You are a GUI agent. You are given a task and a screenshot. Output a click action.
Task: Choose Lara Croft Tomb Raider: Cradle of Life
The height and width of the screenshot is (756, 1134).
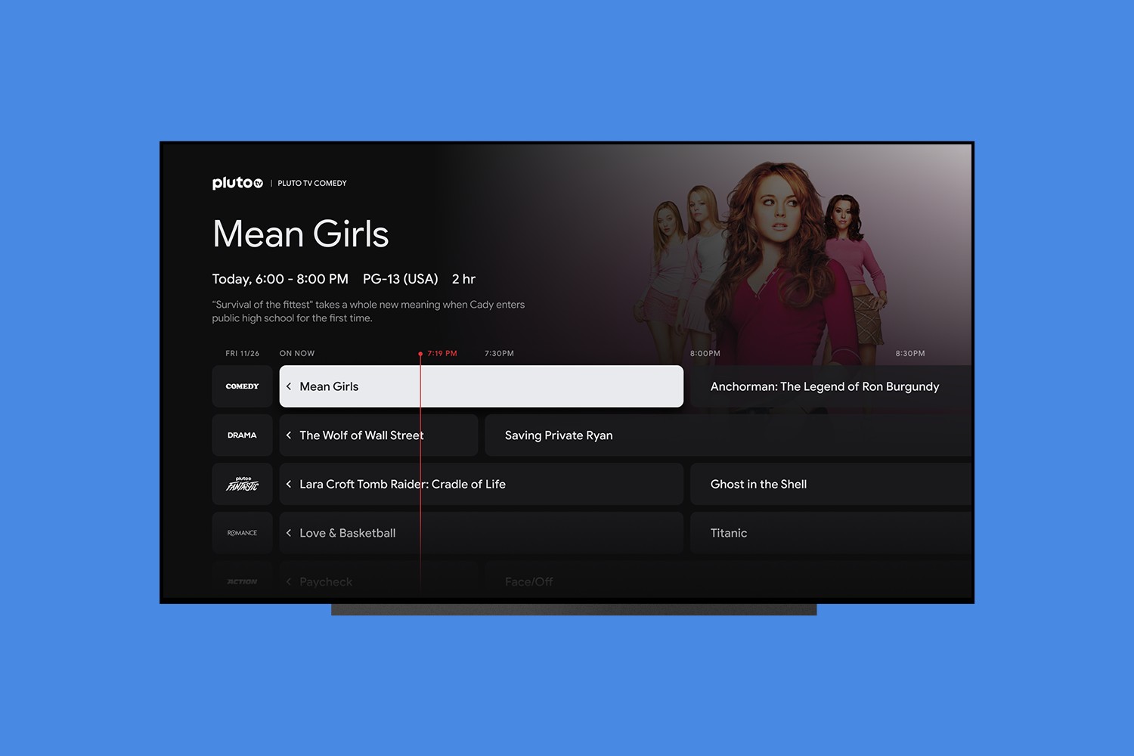pyautogui.click(x=482, y=485)
